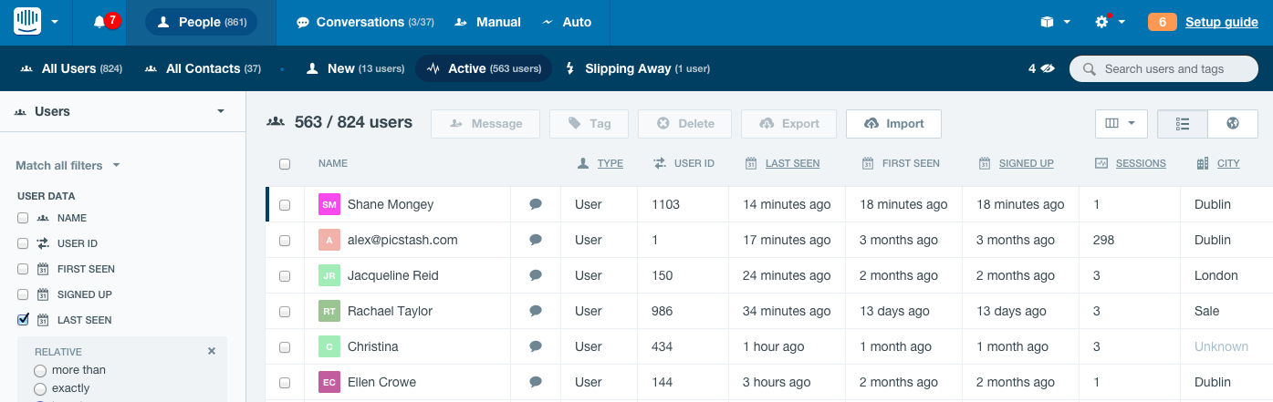Viewport: 1273px width, 402px height.
Task: Click the Message button
Action: 485,123
